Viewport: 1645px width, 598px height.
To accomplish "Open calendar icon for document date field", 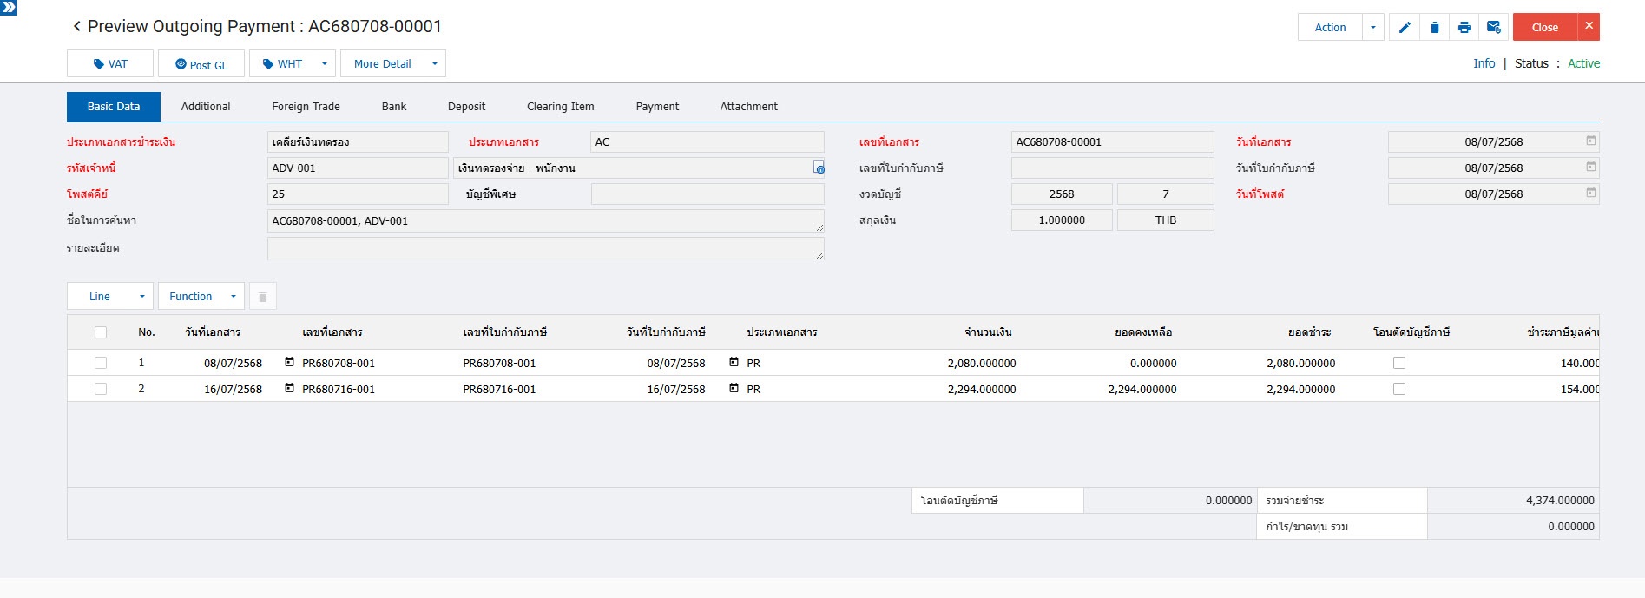I will coord(1590,141).
